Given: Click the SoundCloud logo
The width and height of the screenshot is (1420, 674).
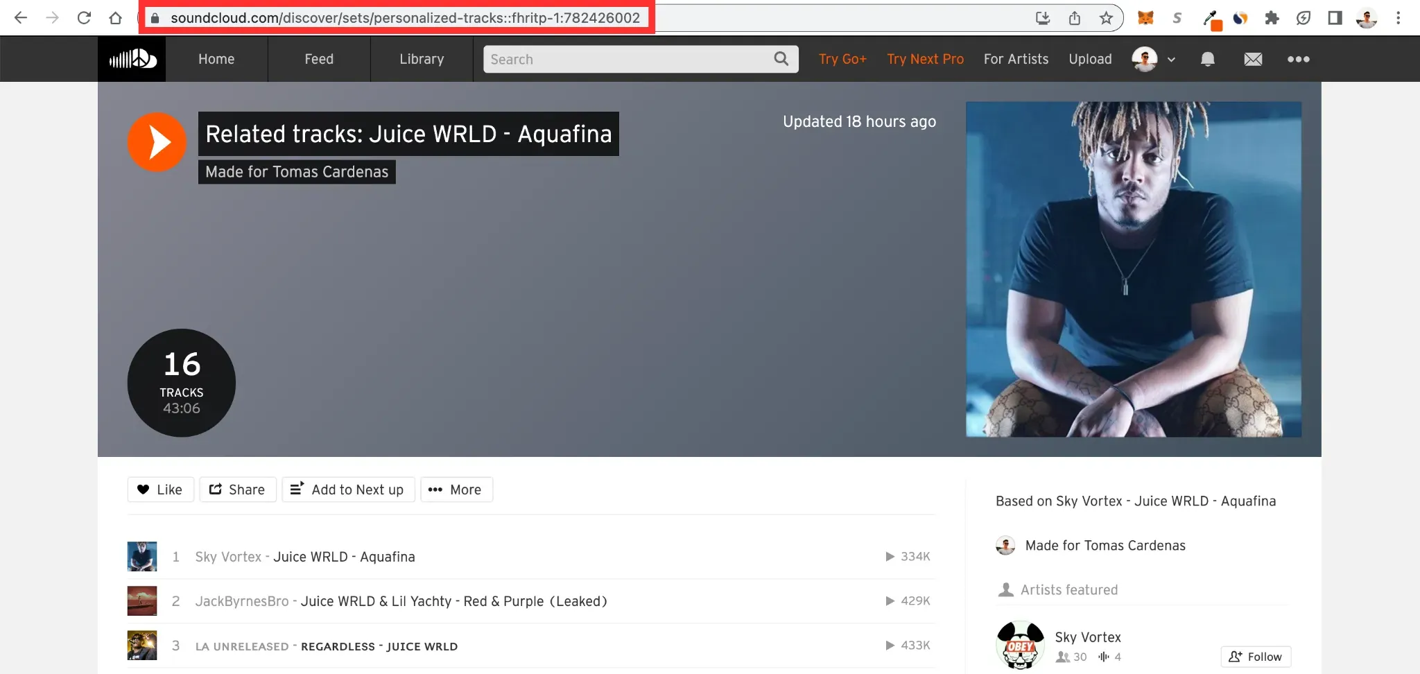Looking at the screenshot, I should 132,58.
